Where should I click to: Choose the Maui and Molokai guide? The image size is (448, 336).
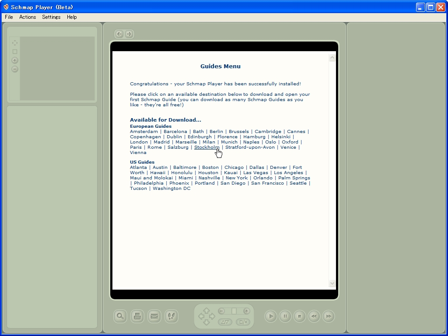tap(151, 178)
